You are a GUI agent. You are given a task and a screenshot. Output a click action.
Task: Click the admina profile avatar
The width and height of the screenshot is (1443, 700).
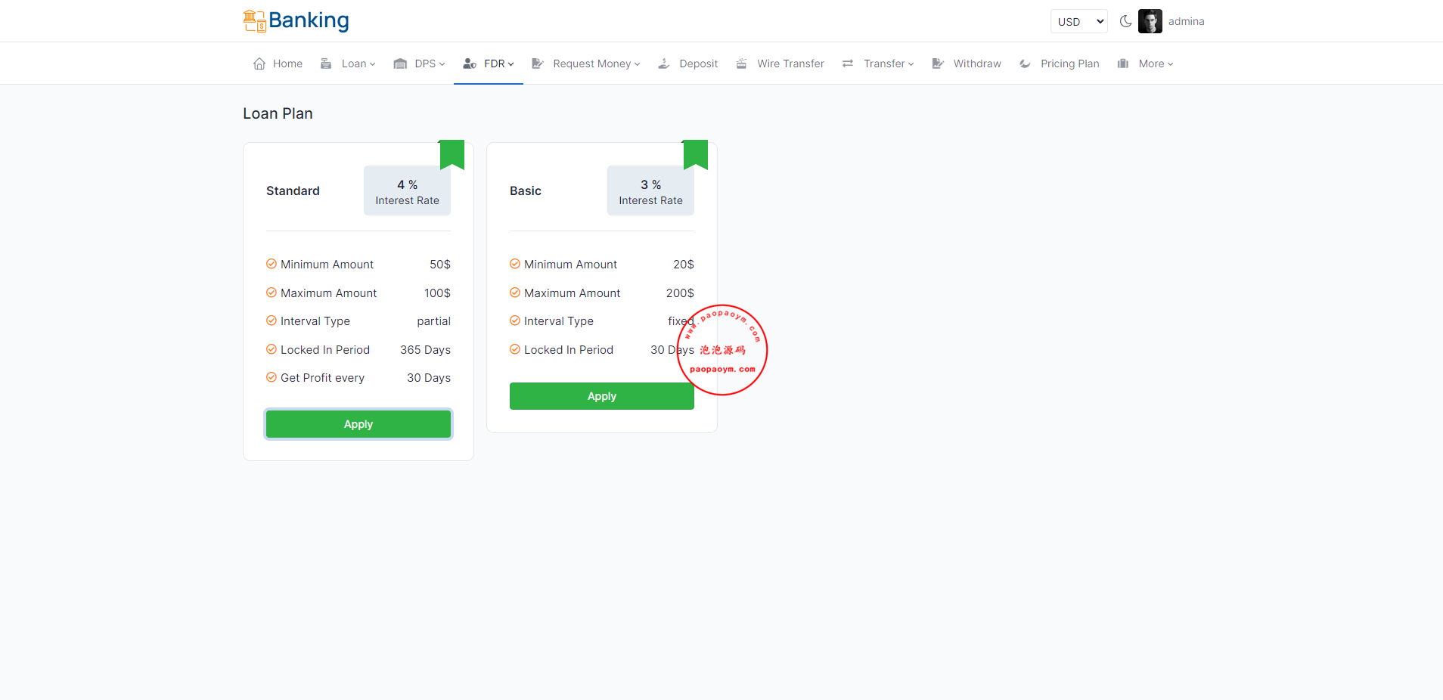tap(1150, 21)
